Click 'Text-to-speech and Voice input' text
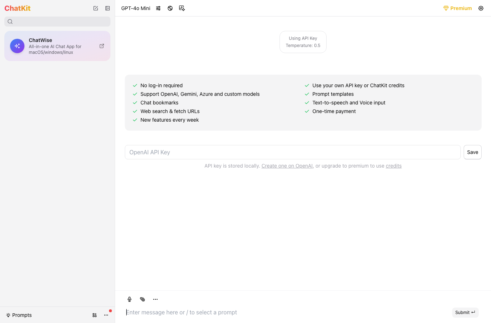This screenshot has height=323, width=491. coord(349,103)
